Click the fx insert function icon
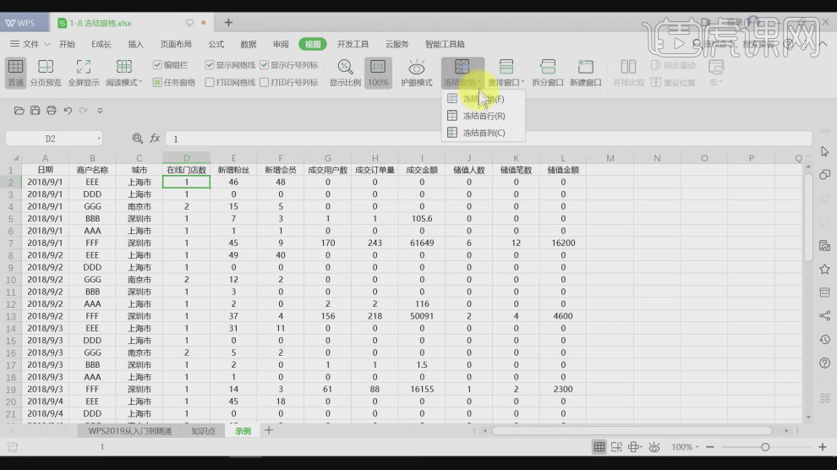837x470 pixels. pos(155,138)
